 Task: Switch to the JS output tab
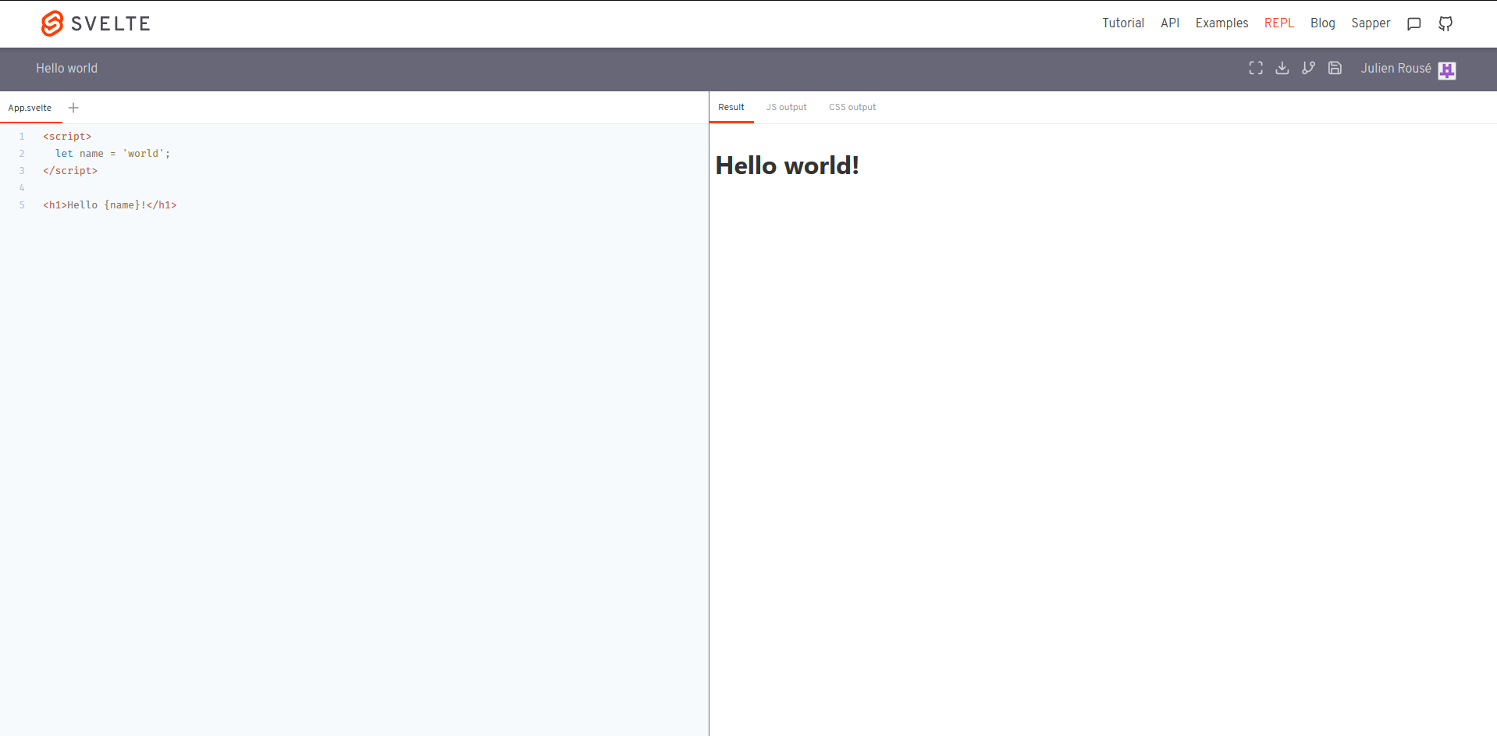(786, 107)
